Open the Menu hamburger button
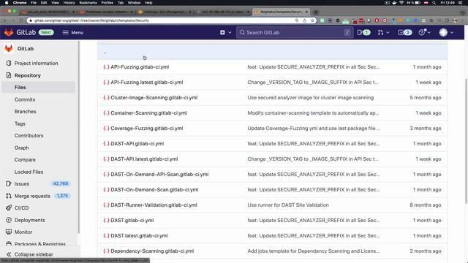The image size is (468, 263). tap(73, 32)
